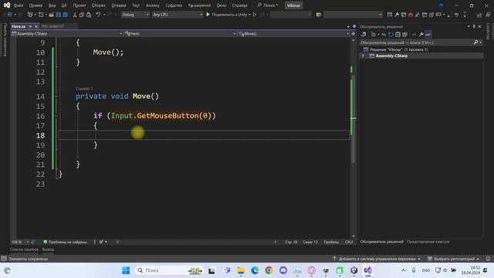Open the Assembly-CSharp project dropdown
The height and width of the screenshot is (278, 494).
click(x=67, y=33)
